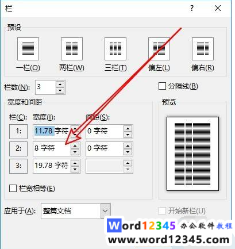Click the 栏数 number field showing 3

click(x=45, y=87)
